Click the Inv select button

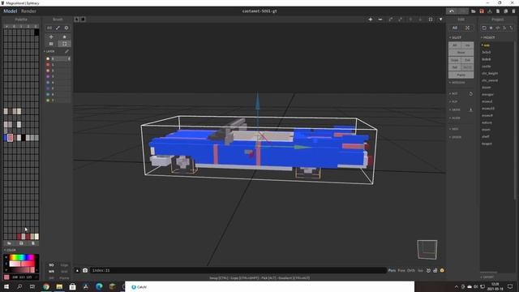467,45
